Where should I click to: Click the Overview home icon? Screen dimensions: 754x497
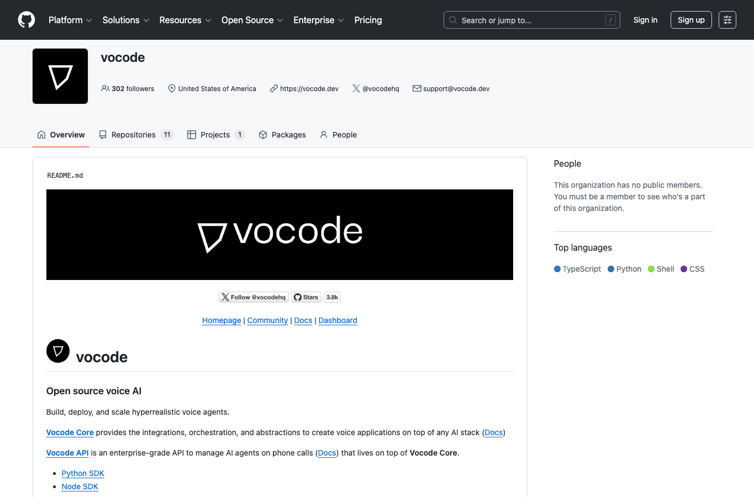[41, 135]
